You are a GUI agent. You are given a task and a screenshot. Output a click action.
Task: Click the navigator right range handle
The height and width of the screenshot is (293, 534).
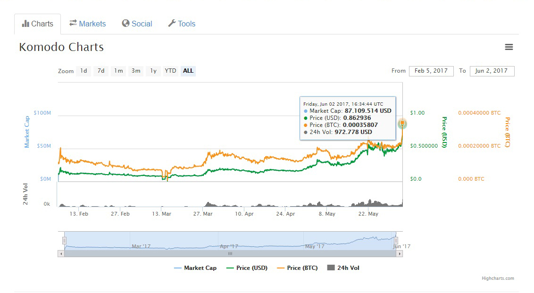(x=396, y=241)
